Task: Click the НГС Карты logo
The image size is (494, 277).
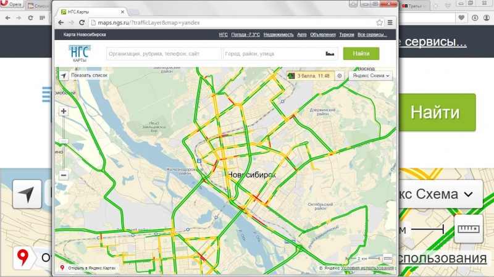Action: click(x=80, y=53)
